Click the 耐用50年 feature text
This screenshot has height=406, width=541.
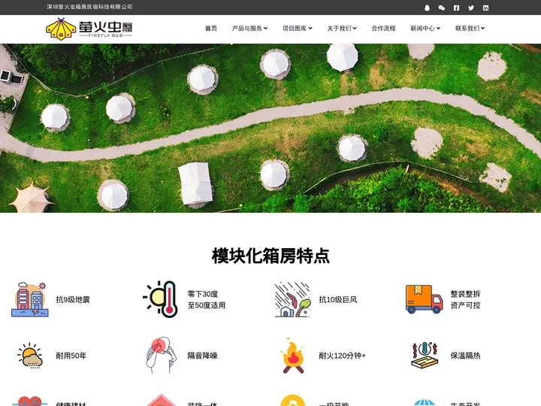click(71, 356)
